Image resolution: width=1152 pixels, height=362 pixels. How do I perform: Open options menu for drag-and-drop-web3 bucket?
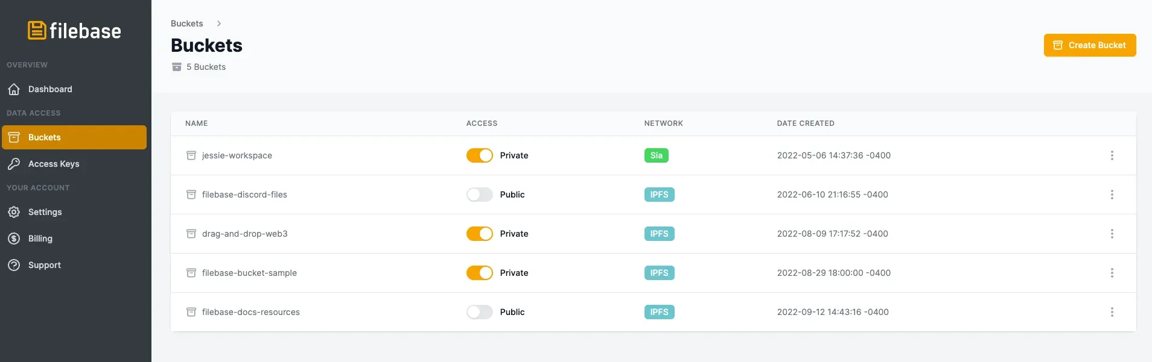coord(1112,234)
